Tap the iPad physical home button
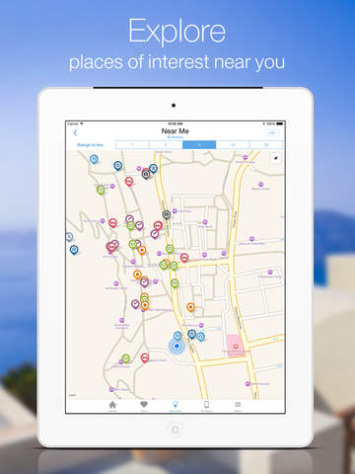355x474 pixels. click(x=176, y=430)
